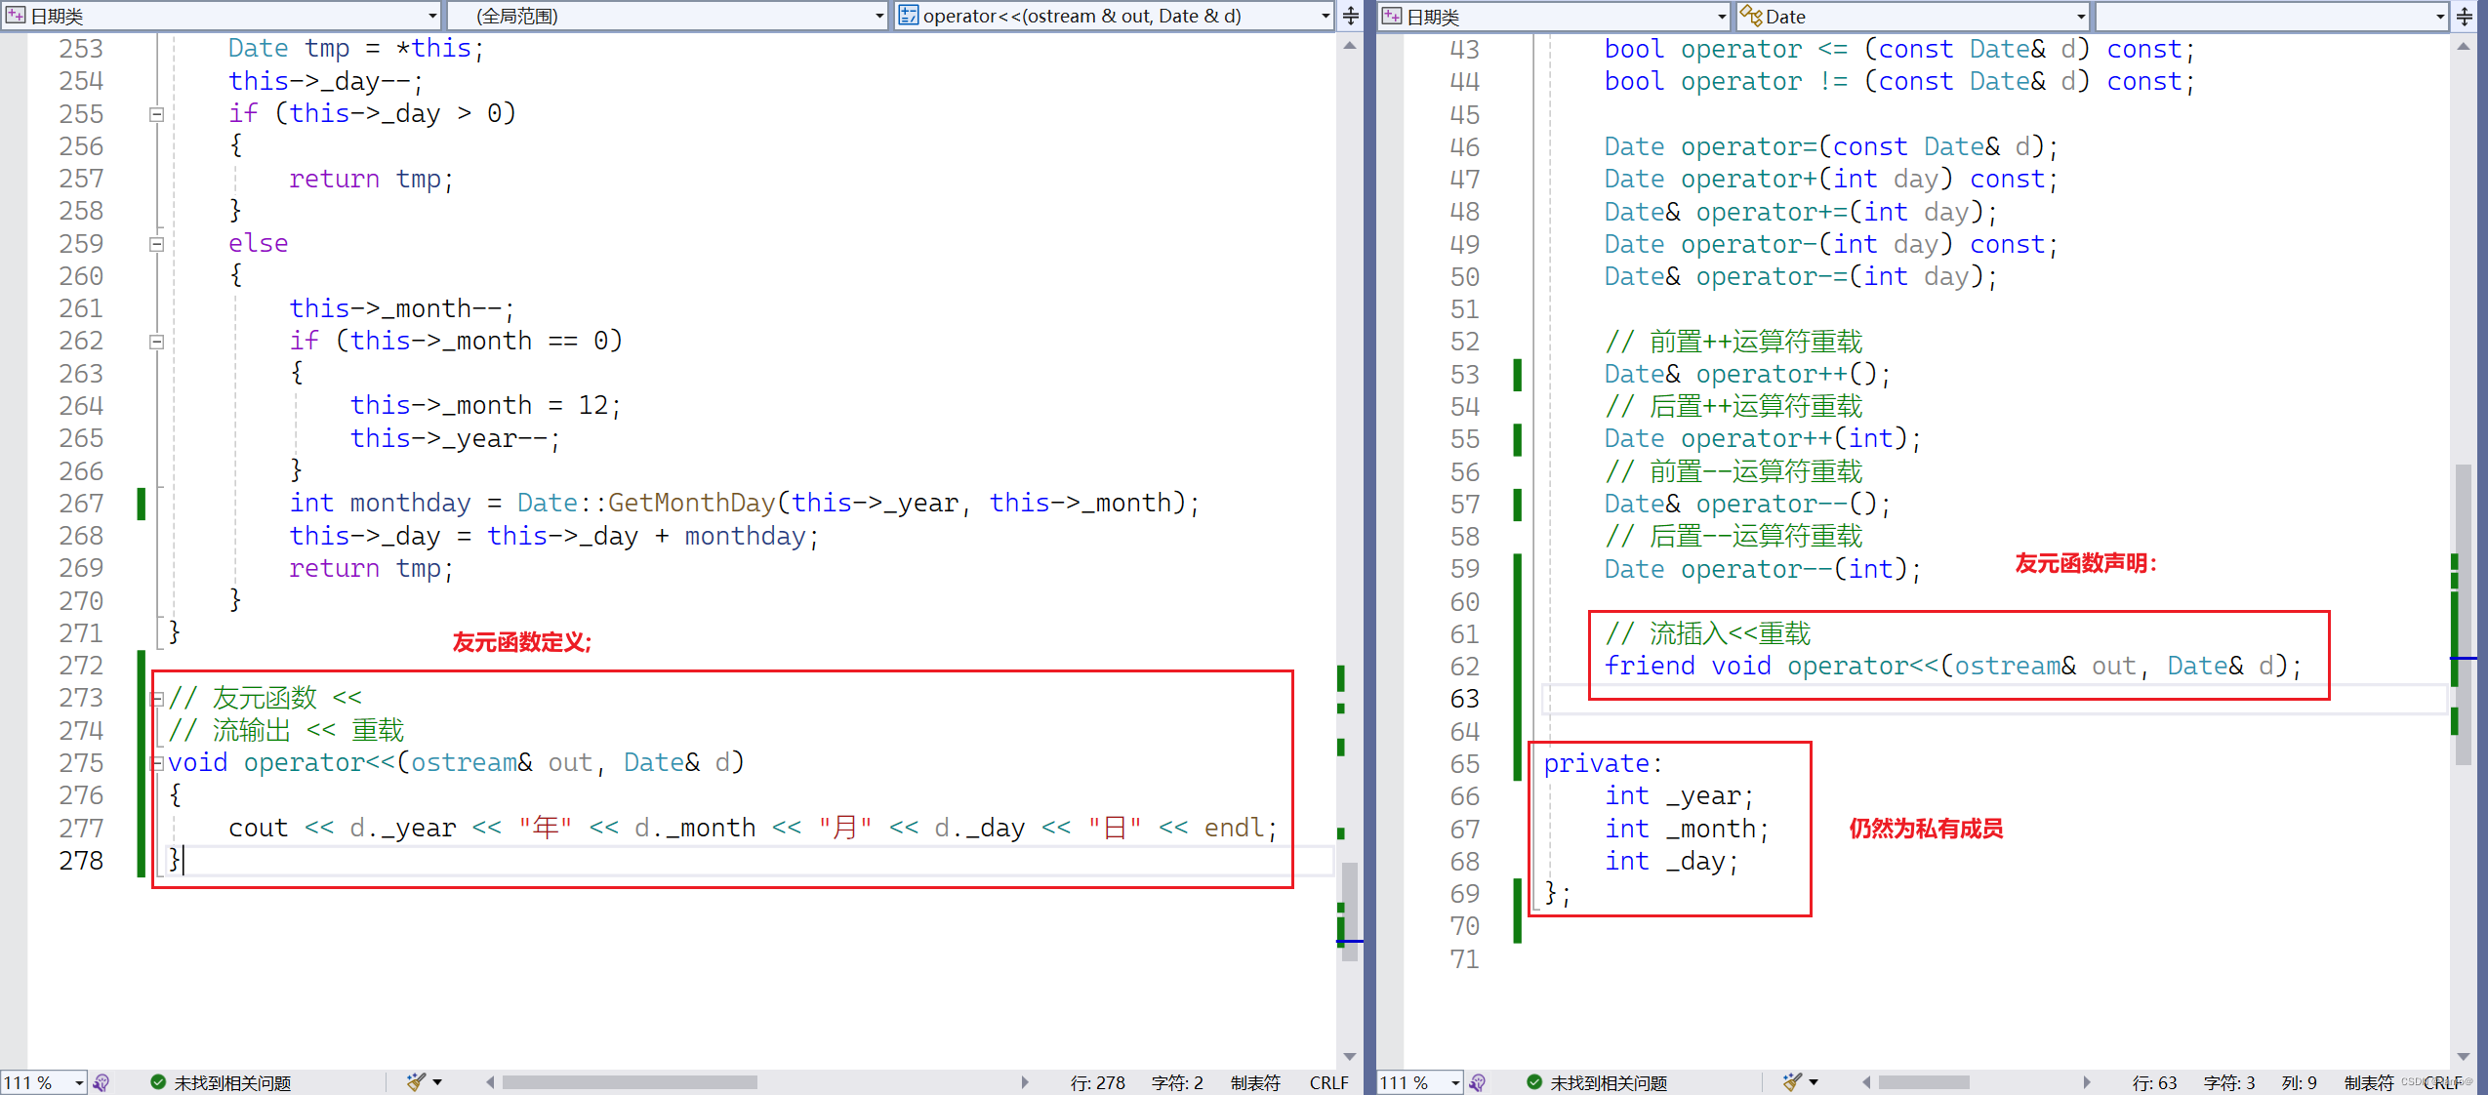Click the split-window icon above right editor scrollbar
Screen dimensions: 2488x1095
tap(2465, 17)
